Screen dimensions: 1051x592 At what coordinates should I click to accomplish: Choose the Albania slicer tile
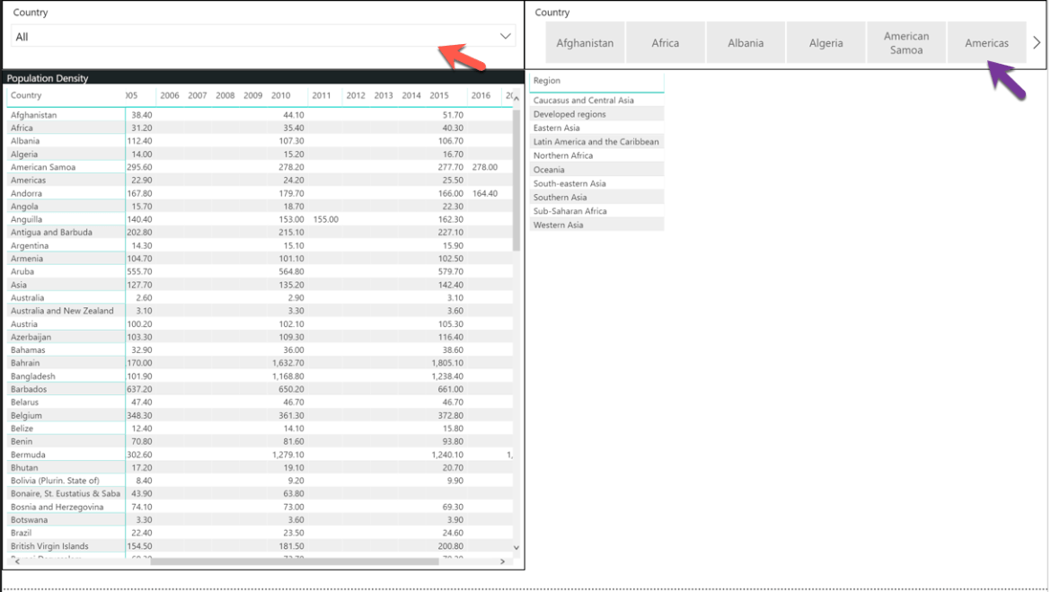coord(746,43)
